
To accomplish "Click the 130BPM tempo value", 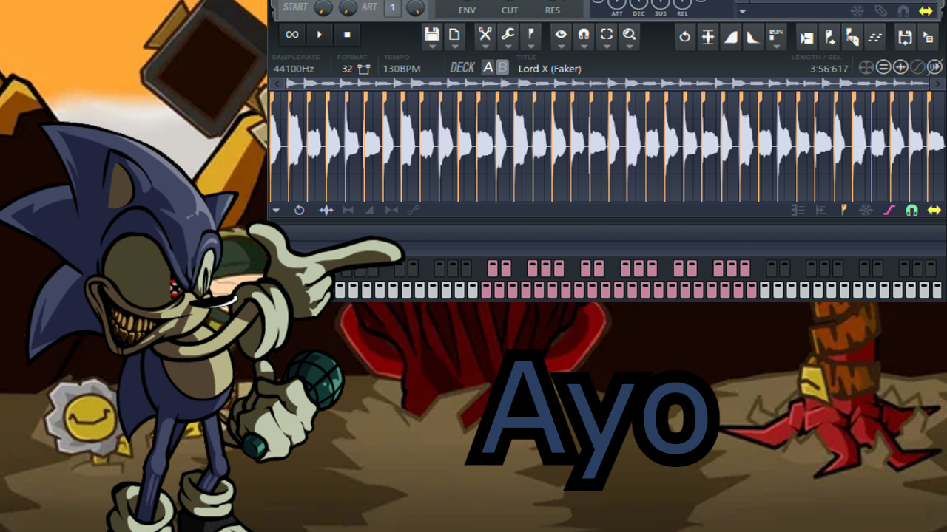I will (x=402, y=69).
